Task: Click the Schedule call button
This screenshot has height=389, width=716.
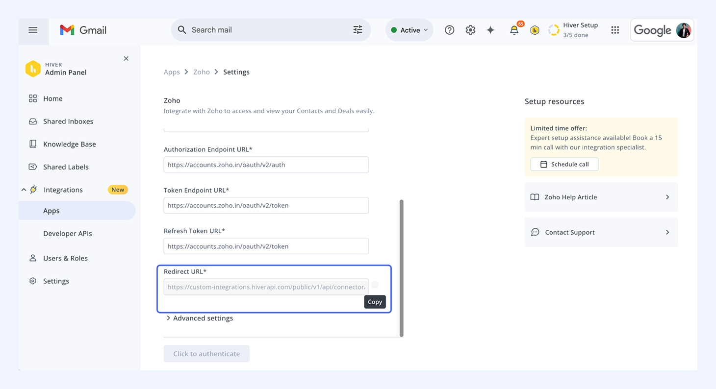Action: [564, 164]
